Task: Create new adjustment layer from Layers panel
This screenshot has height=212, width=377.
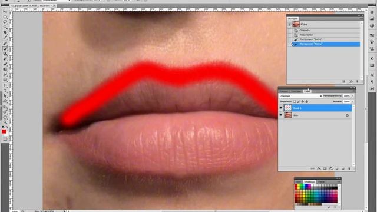Action: click(x=331, y=168)
